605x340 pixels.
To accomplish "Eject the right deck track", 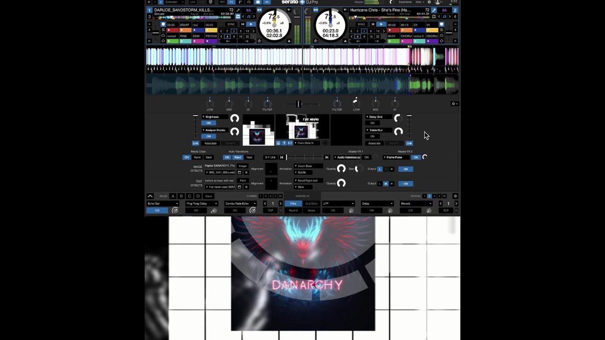I will point(345,42).
